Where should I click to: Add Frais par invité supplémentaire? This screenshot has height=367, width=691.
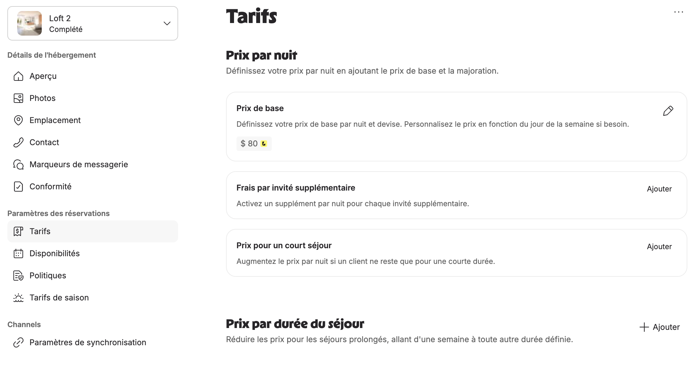[659, 189]
